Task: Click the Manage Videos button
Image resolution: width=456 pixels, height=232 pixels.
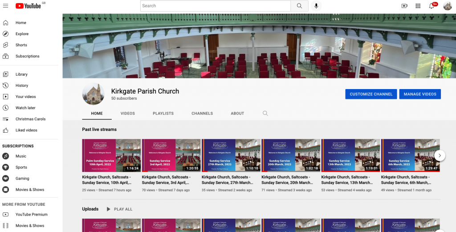Action: point(420,94)
